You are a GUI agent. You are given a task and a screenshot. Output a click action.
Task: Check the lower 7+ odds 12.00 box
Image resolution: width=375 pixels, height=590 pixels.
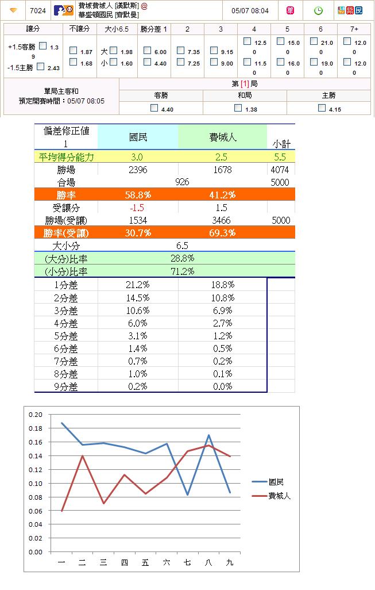tap(347, 62)
